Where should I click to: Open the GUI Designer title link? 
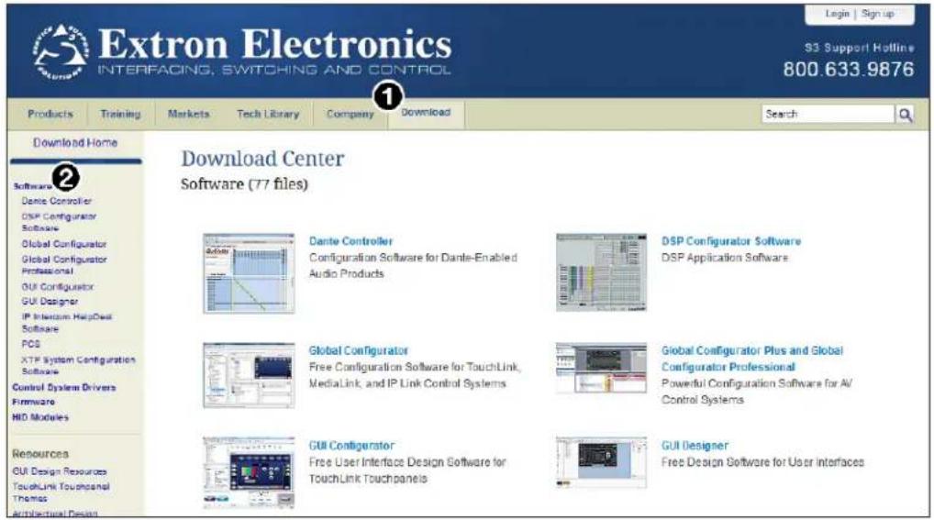point(695,446)
